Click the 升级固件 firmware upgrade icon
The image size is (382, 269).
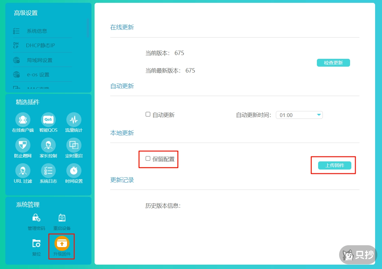click(x=61, y=246)
